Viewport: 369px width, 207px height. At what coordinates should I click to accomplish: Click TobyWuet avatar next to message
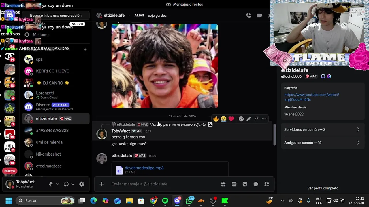pos(102,134)
